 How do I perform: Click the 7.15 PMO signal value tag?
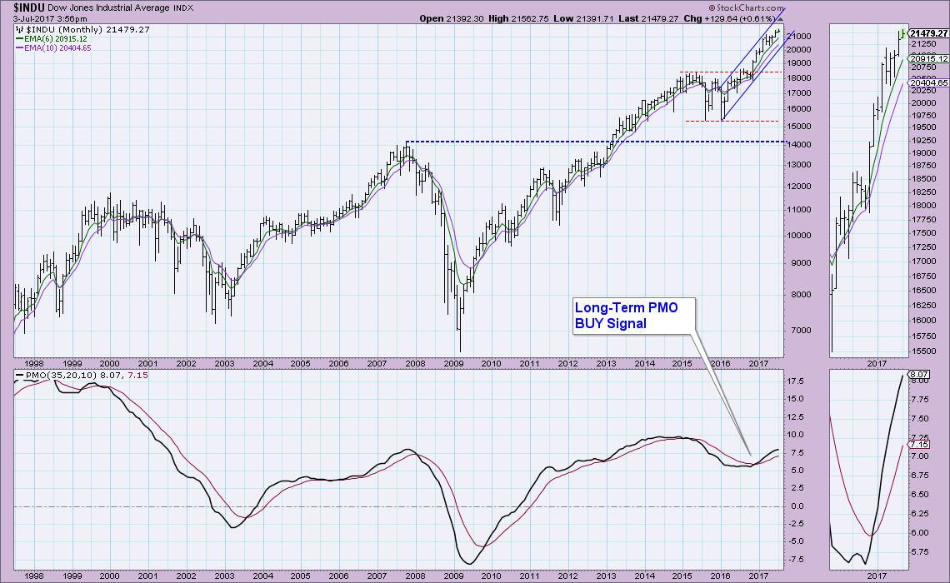click(x=920, y=445)
